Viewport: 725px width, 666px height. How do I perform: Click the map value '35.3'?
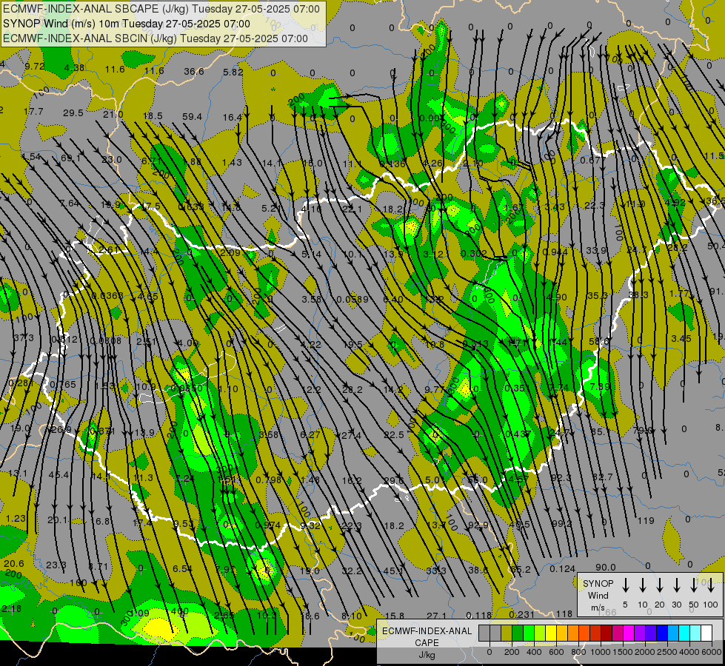pyautogui.click(x=598, y=295)
